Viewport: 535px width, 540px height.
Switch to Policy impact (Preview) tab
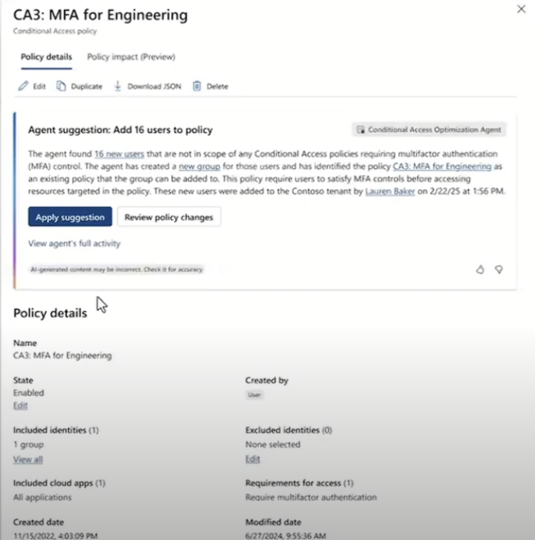(x=130, y=57)
